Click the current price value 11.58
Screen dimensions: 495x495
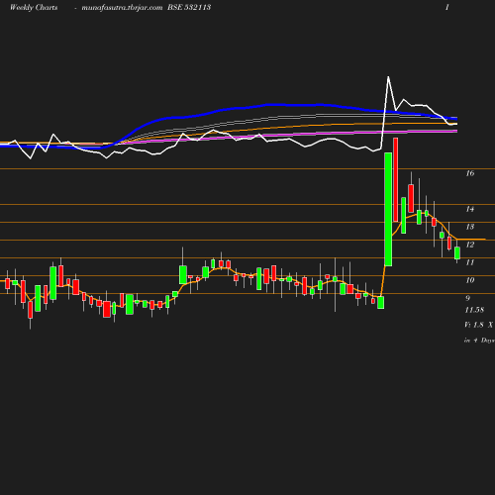474,310
